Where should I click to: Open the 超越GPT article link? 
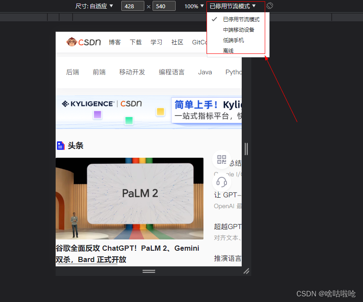tap(227, 226)
